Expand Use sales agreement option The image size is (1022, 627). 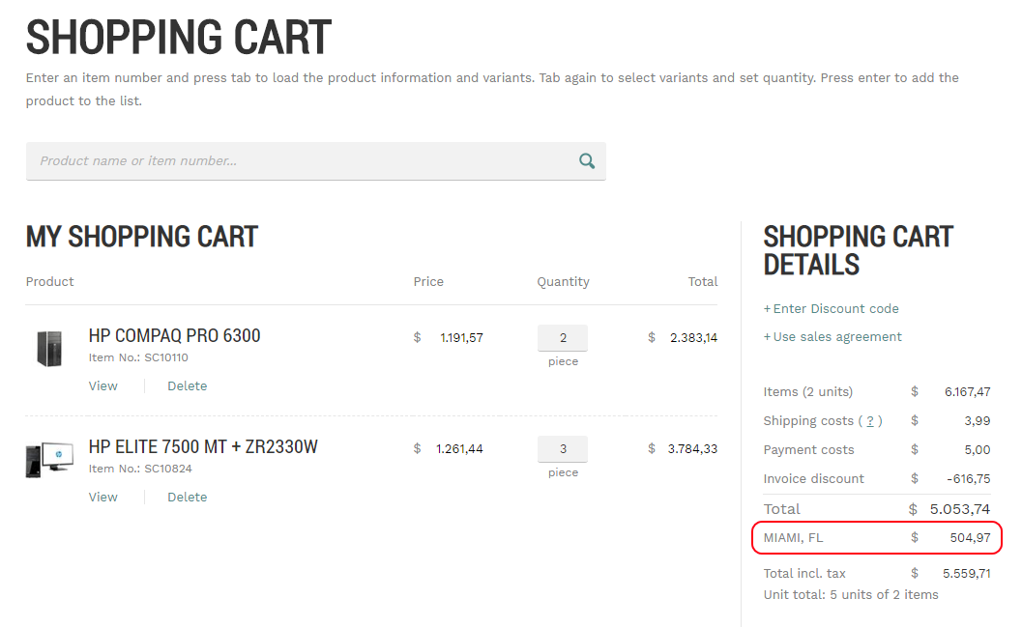pyautogui.click(x=832, y=336)
